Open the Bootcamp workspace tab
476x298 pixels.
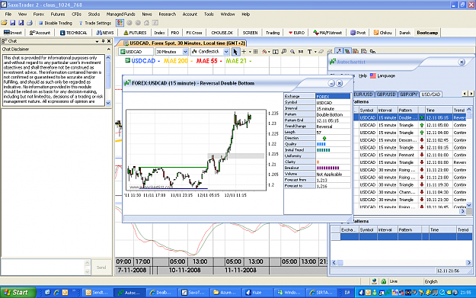pyautogui.click(x=427, y=33)
